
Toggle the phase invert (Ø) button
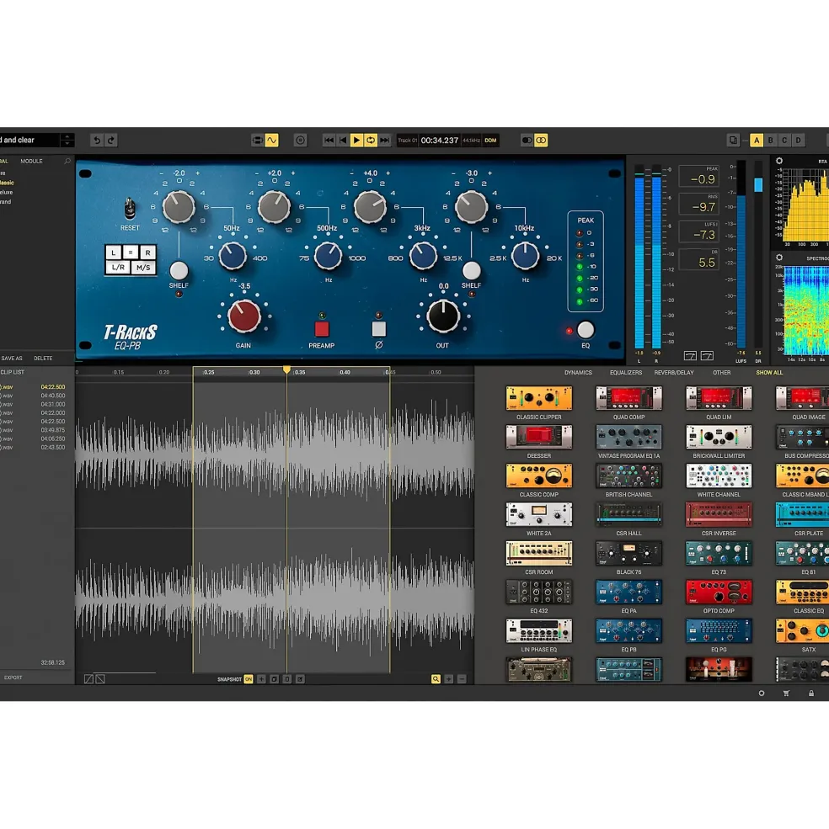pos(379,329)
